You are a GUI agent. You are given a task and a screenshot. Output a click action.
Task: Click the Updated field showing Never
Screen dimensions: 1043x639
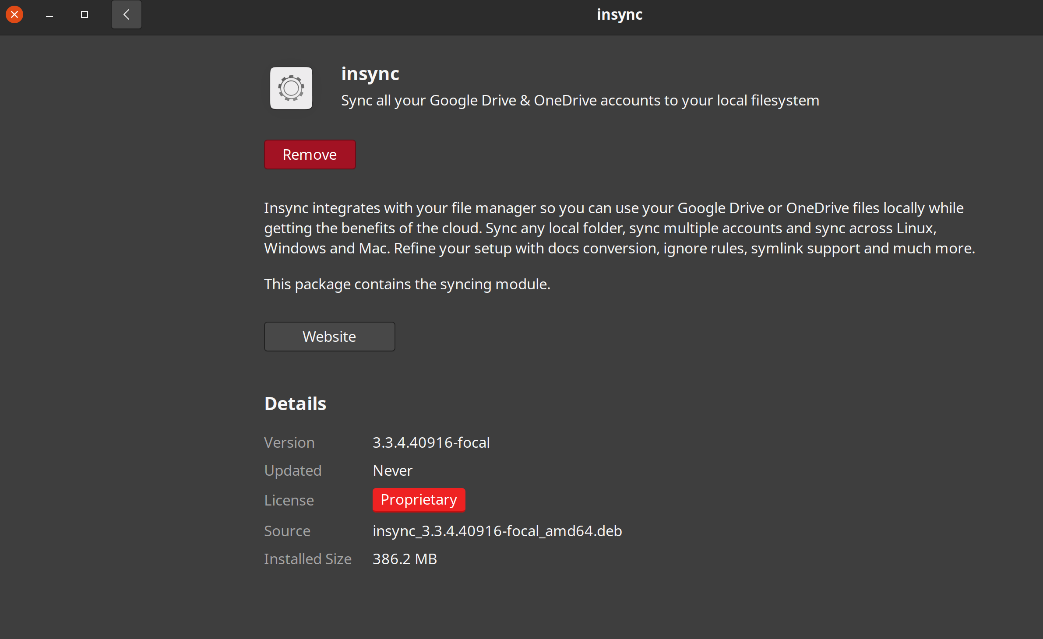(x=392, y=470)
